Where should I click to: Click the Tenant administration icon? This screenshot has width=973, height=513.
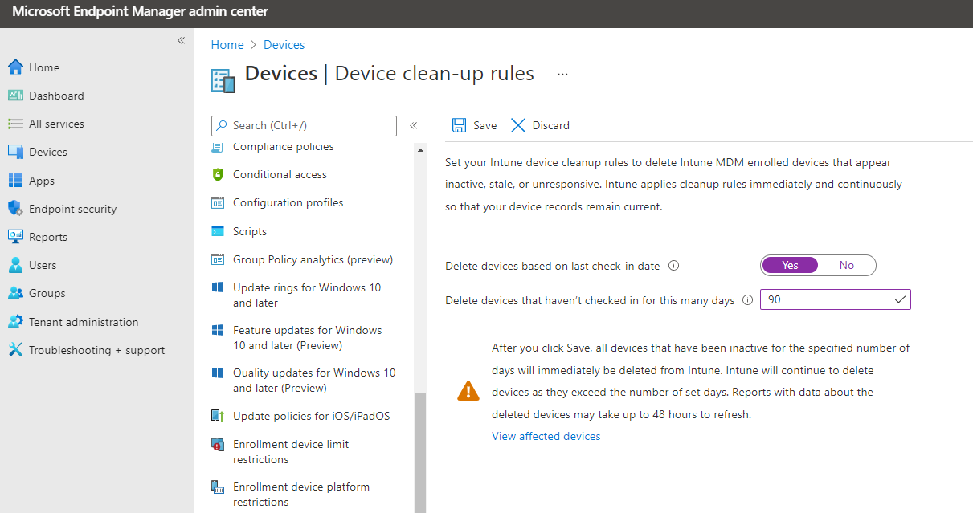click(x=15, y=322)
